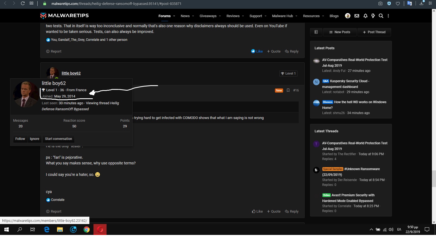
Task: Start conversation with little boy62
Action: [59, 139]
